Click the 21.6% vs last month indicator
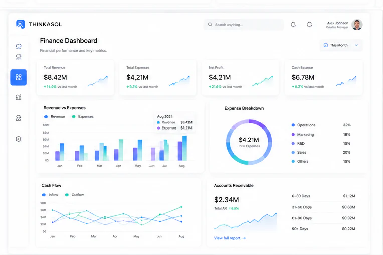 [x=225, y=87]
